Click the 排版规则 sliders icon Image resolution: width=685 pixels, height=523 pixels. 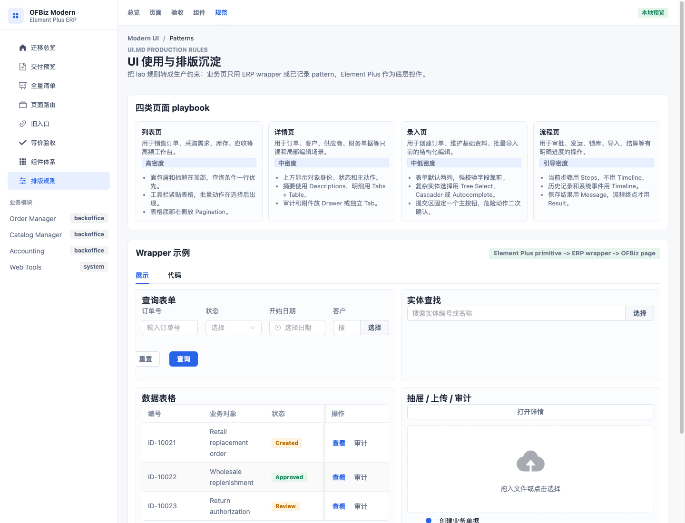tap(23, 181)
